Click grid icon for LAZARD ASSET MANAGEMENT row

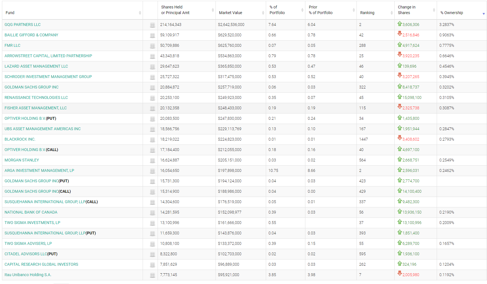coord(153,67)
